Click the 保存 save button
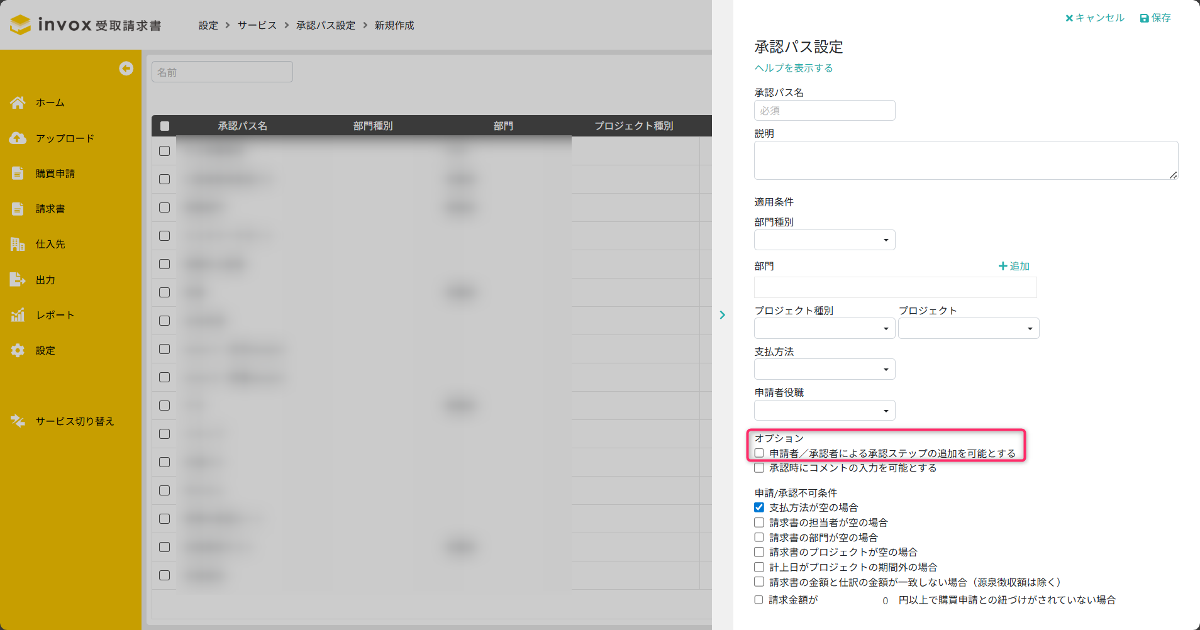The image size is (1200, 630). pyautogui.click(x=1155, y=18)
